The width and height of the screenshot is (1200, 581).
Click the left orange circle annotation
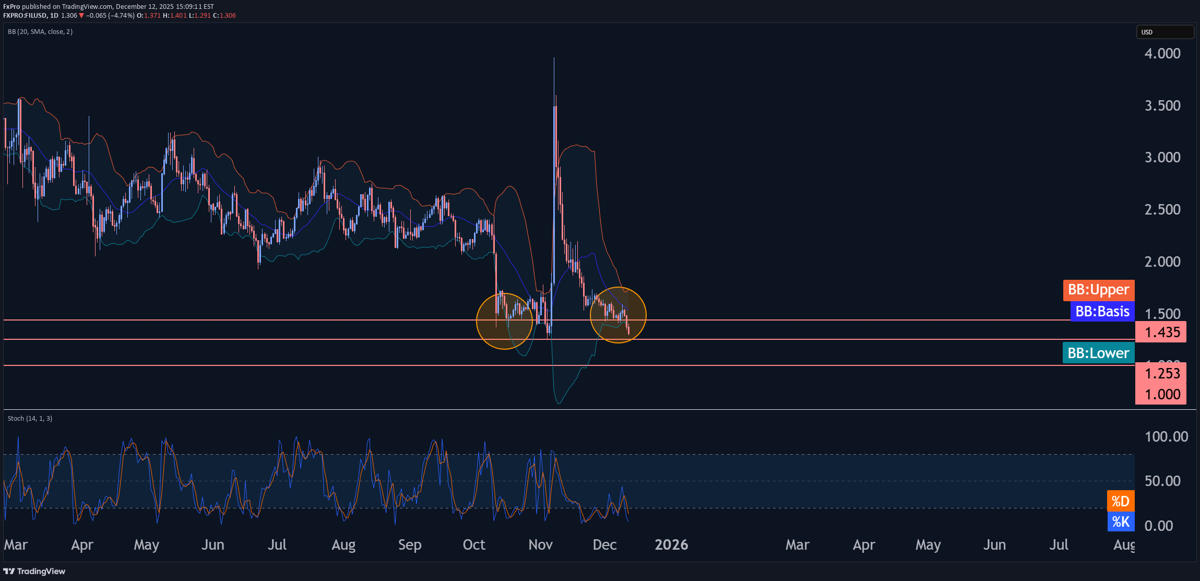click(504, 321)
